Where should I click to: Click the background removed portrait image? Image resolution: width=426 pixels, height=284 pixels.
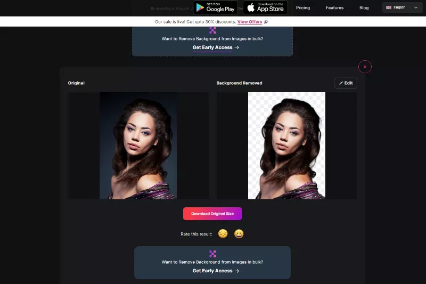pyautogui.click(x=286, y=145)
